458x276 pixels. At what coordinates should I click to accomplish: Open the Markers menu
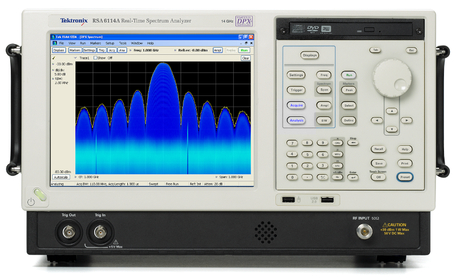95,43
